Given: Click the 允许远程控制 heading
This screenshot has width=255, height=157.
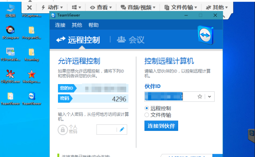Looking at the screenshot, I should coord(79,61).
